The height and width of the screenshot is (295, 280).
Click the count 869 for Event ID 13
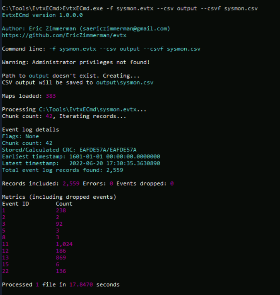(61, 258)
